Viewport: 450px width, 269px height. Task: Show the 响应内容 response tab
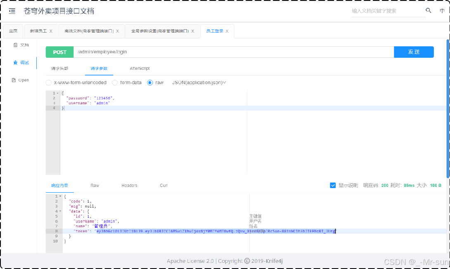click(60, 186)
